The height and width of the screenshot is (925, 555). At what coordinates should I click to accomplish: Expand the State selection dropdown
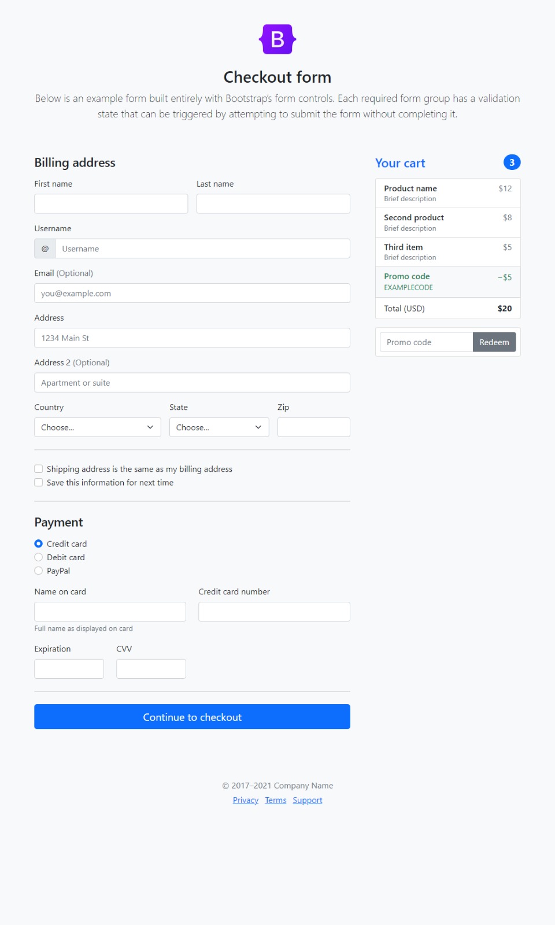(x=219, y=427)
